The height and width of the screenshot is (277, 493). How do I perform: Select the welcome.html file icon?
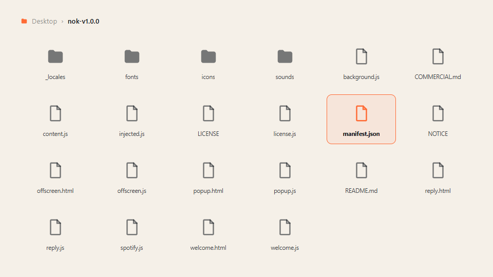click(208, 227)
